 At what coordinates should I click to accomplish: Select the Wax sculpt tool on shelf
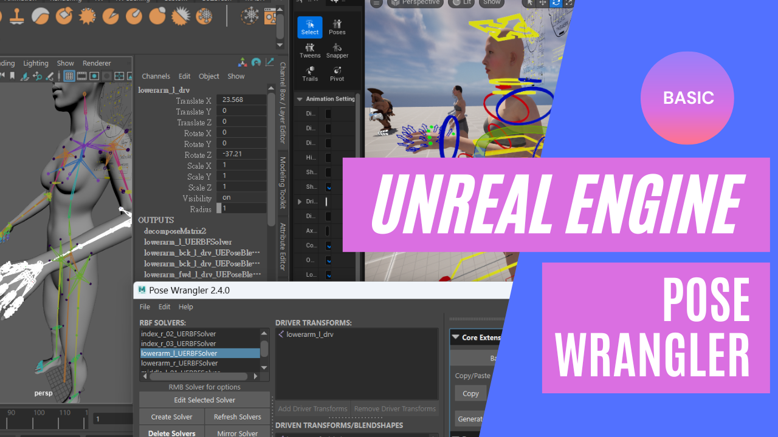(x=40, y=16)
